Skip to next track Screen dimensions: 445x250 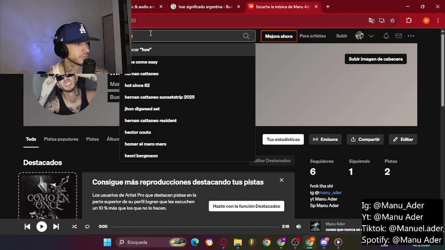pos(56,226)
